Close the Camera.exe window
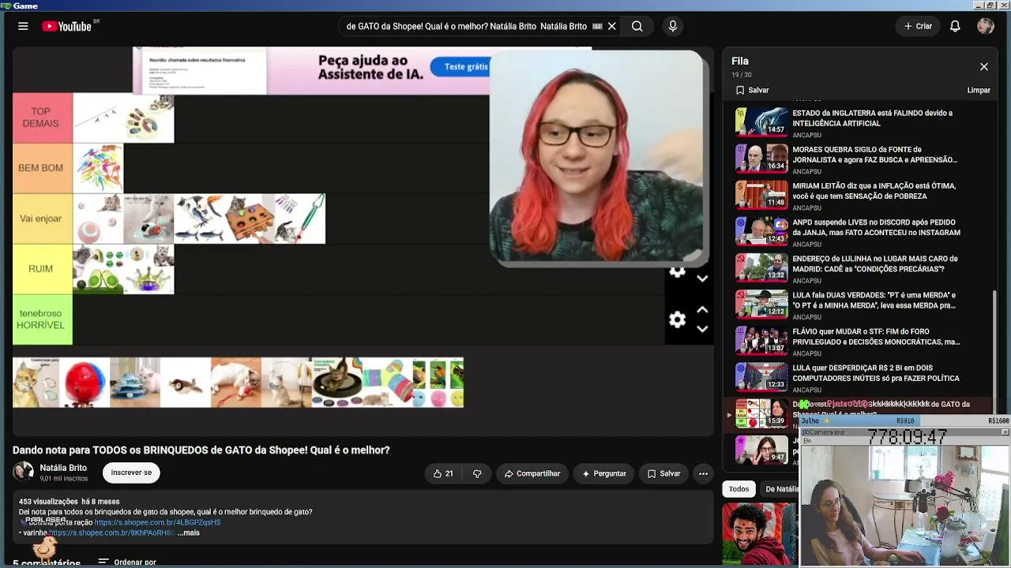This screenshot has width=1011, height=568. [x=1005, y=432]
